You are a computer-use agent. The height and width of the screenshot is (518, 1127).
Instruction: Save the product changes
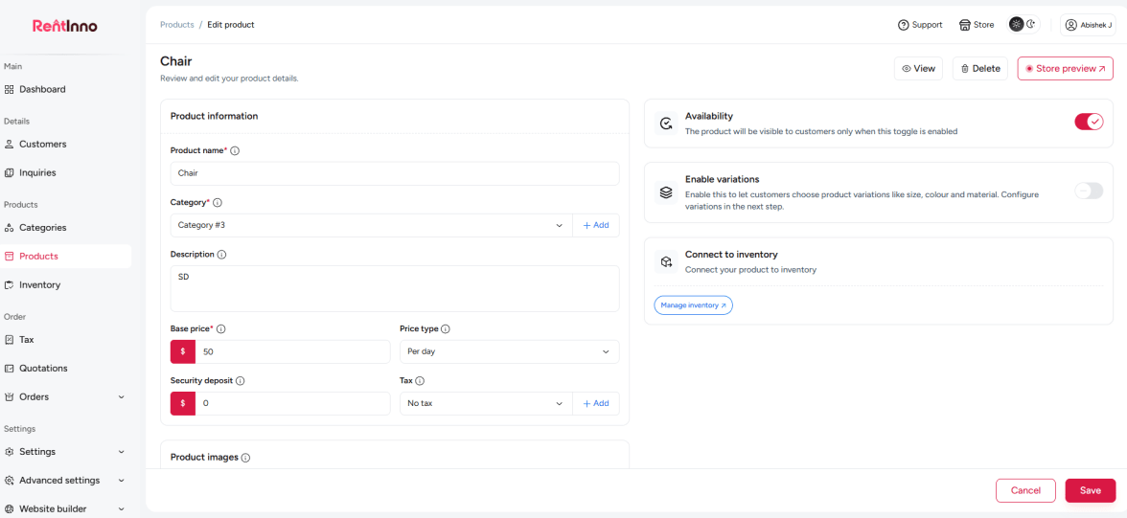(x=1091, y=490)
